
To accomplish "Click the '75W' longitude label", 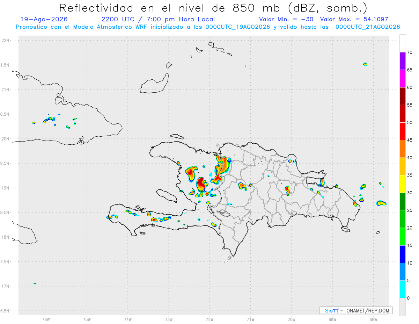I will 87,319.
